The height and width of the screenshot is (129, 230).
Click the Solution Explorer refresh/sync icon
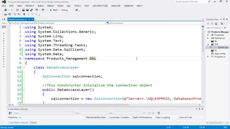(x=222, y=24)
